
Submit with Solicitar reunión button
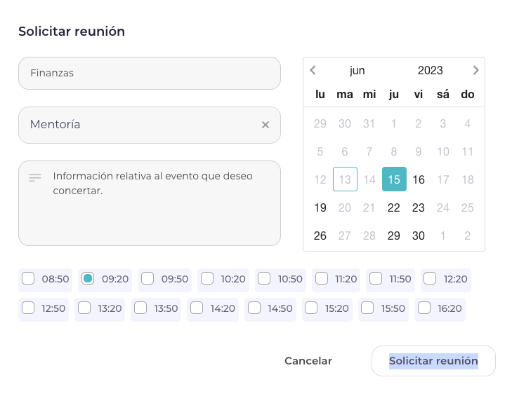(433, 361)
